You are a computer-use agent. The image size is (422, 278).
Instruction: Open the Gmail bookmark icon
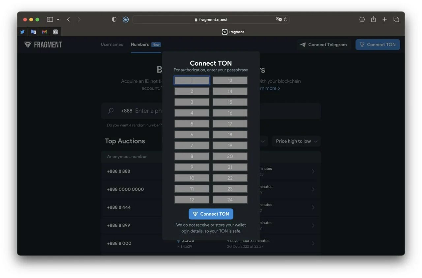(45, 32)
